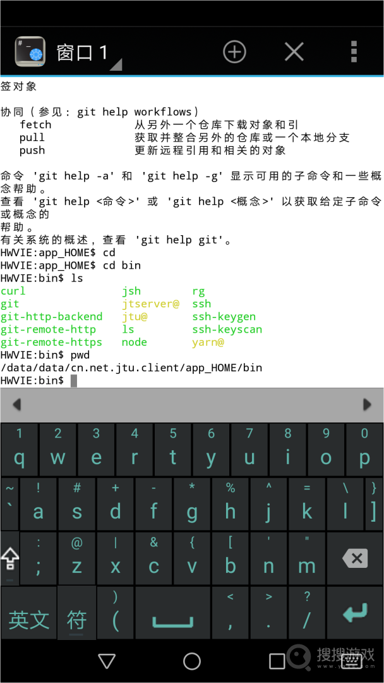384x683 pixels.
Task: Tap the m key
Action: 307,558
